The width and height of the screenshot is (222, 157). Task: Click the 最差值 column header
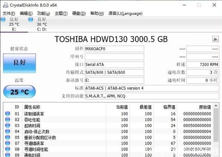point(142,107)
